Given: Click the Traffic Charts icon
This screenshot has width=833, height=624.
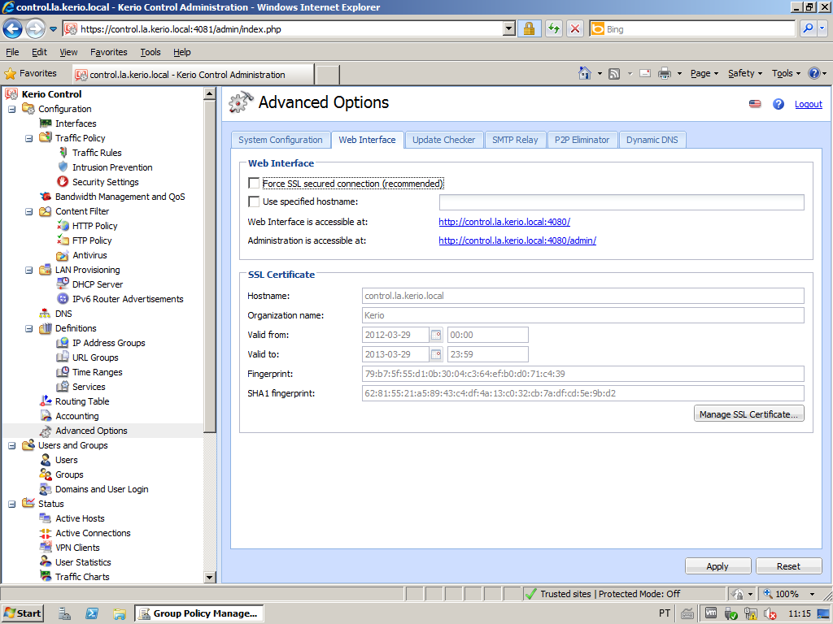Looking at the screenshot, I should tap(46, 576).
